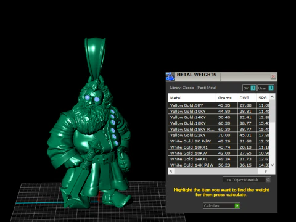Select the White Gold:10KX1 row

coord(218,147)
